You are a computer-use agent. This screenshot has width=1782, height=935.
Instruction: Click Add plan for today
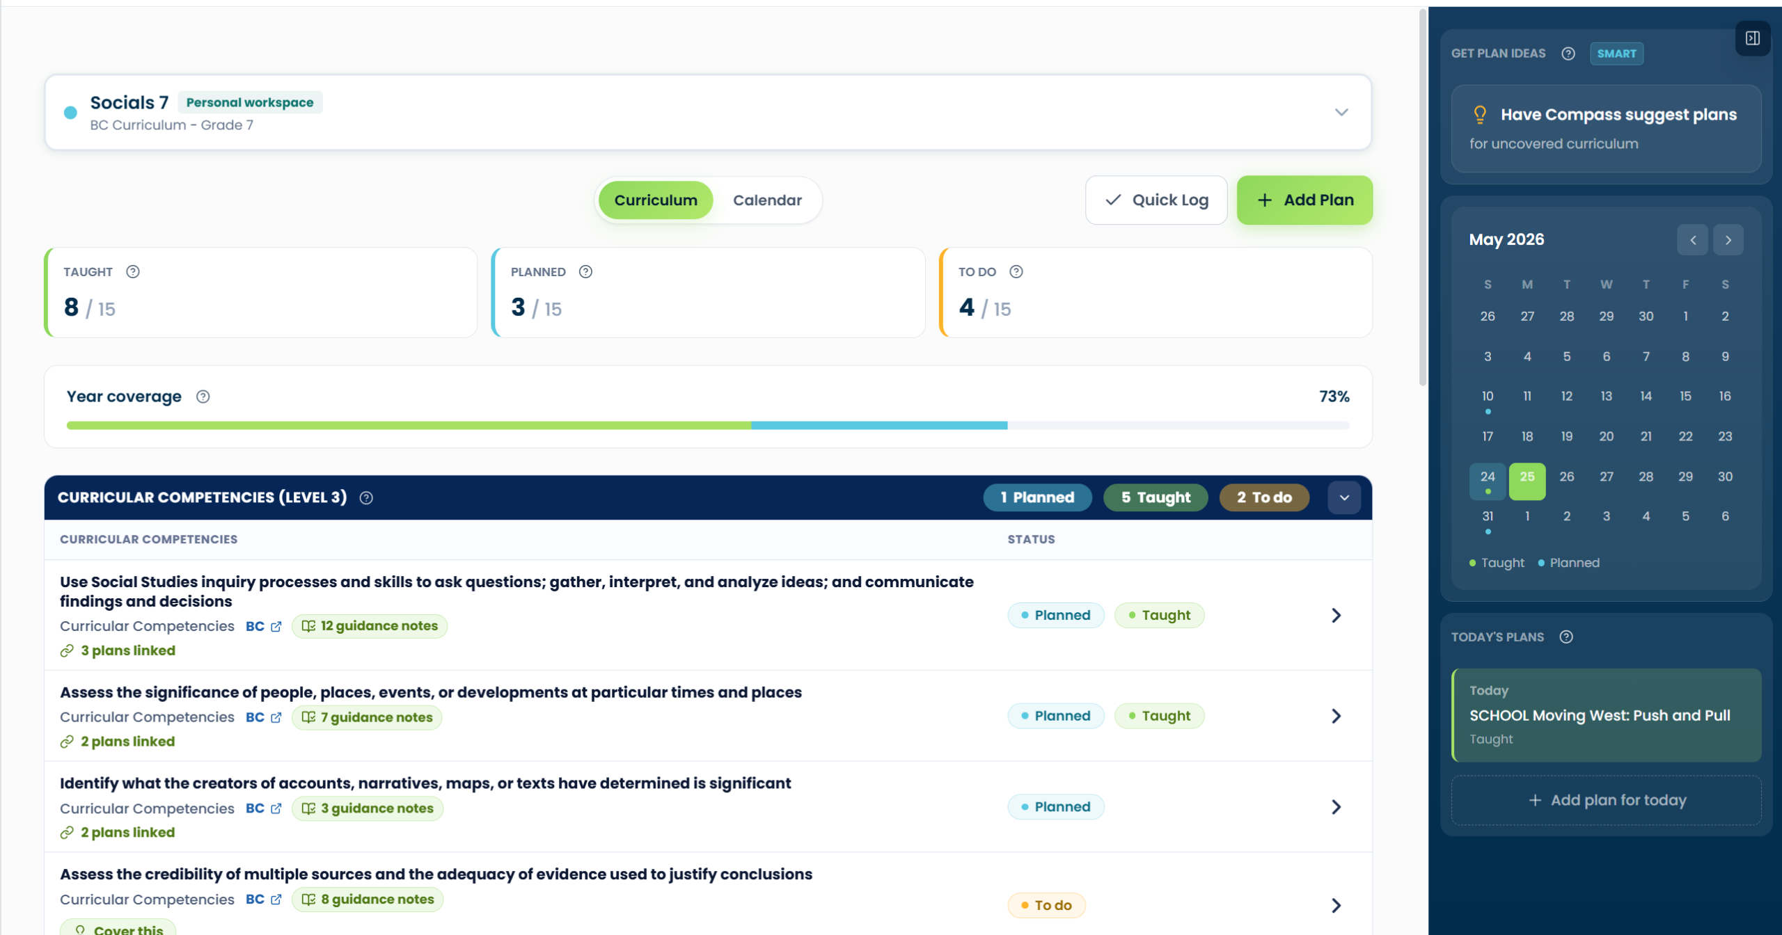(x=1606, y=801)
